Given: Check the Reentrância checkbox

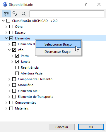Looking at the screenshot, I should [17, 67].
